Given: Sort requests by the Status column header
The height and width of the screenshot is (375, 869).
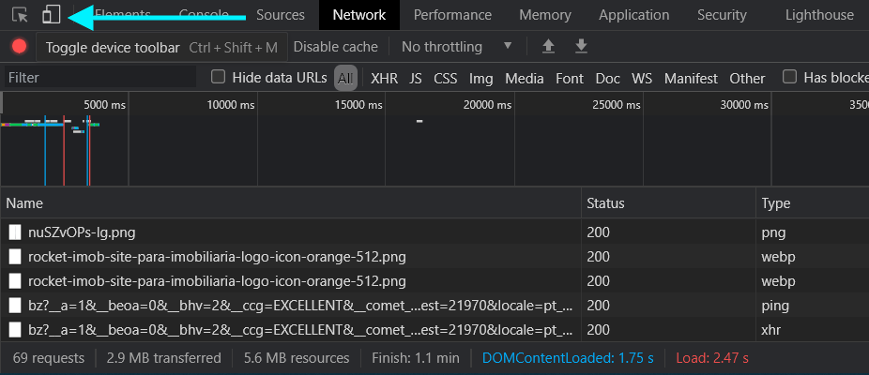Looking at the screenshot, I should pyautogui.click(x=605, y=203).
